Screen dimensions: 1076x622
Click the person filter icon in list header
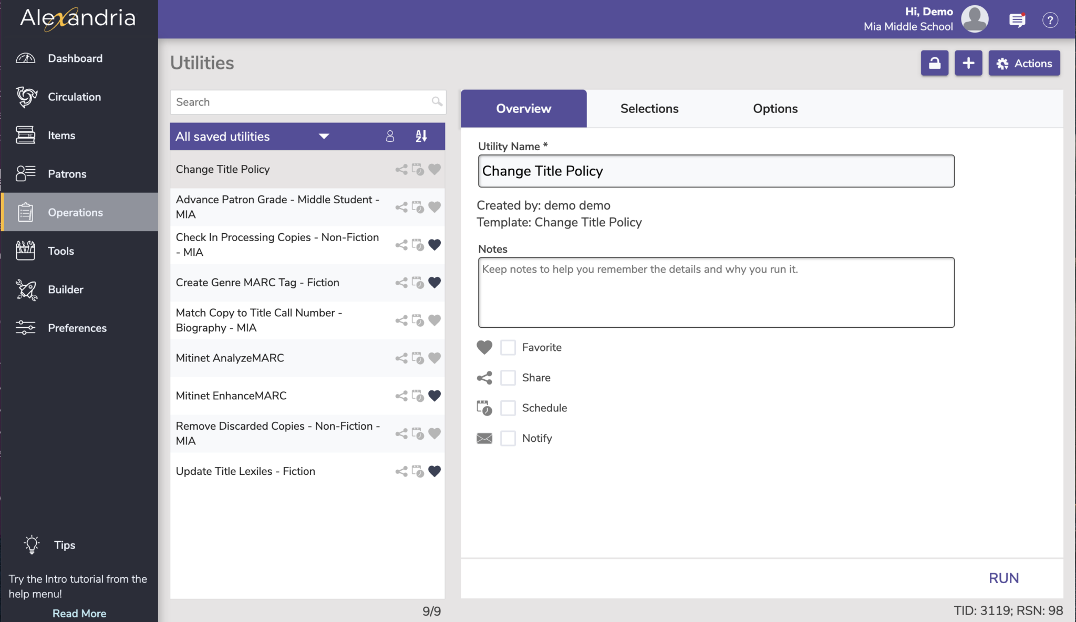pos(390,136)
